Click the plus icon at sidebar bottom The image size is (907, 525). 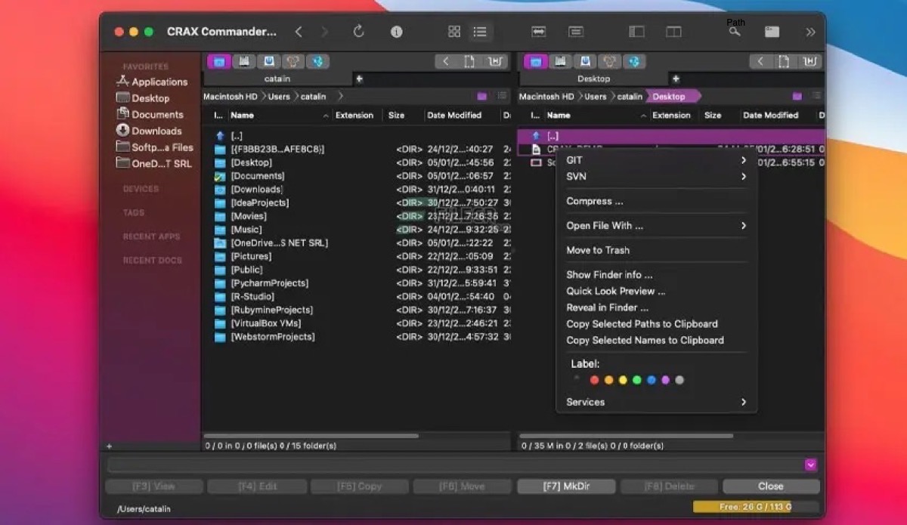pyautogui.click(x=109, y=446)
